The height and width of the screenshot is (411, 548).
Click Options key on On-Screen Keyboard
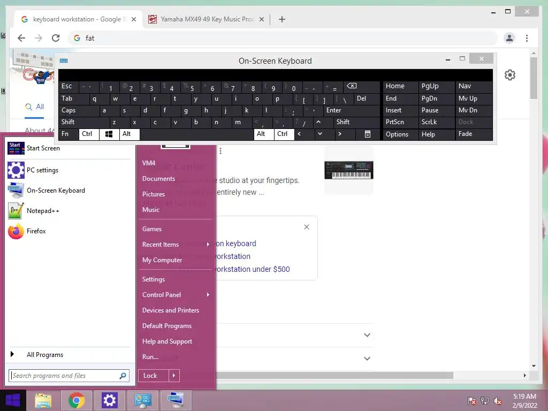coord(400,134)
